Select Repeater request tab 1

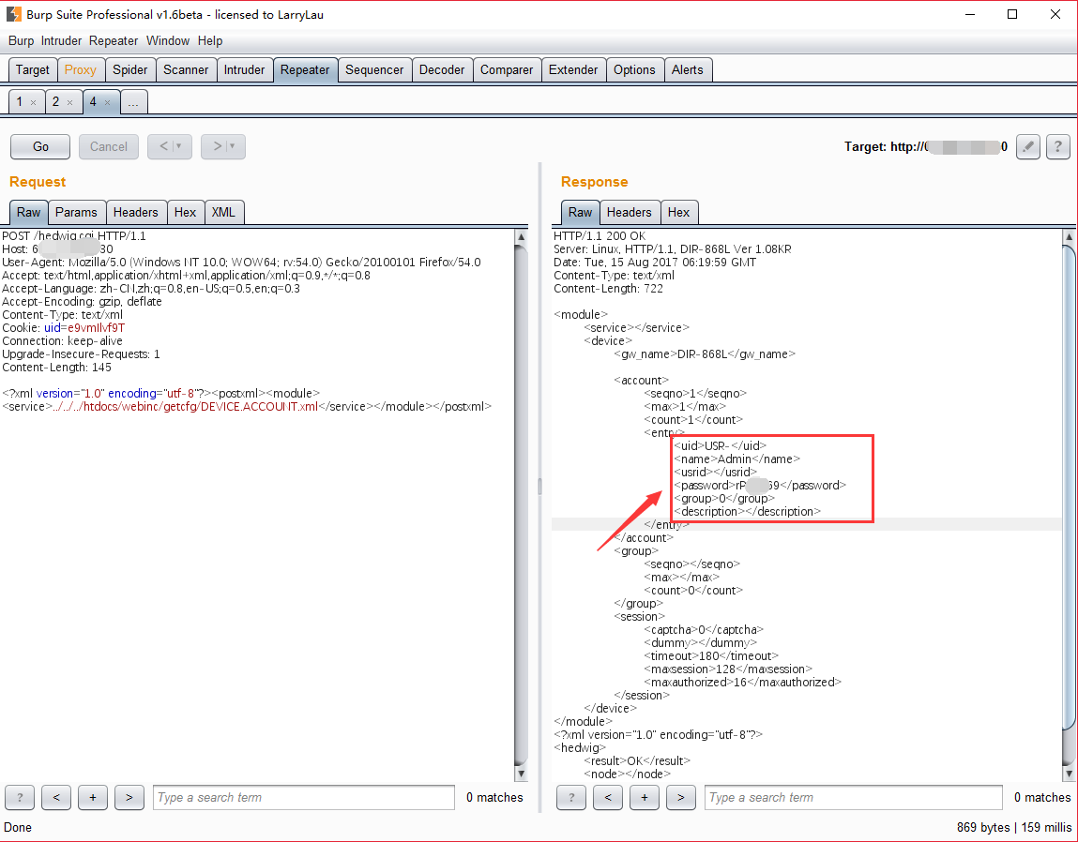20,101
